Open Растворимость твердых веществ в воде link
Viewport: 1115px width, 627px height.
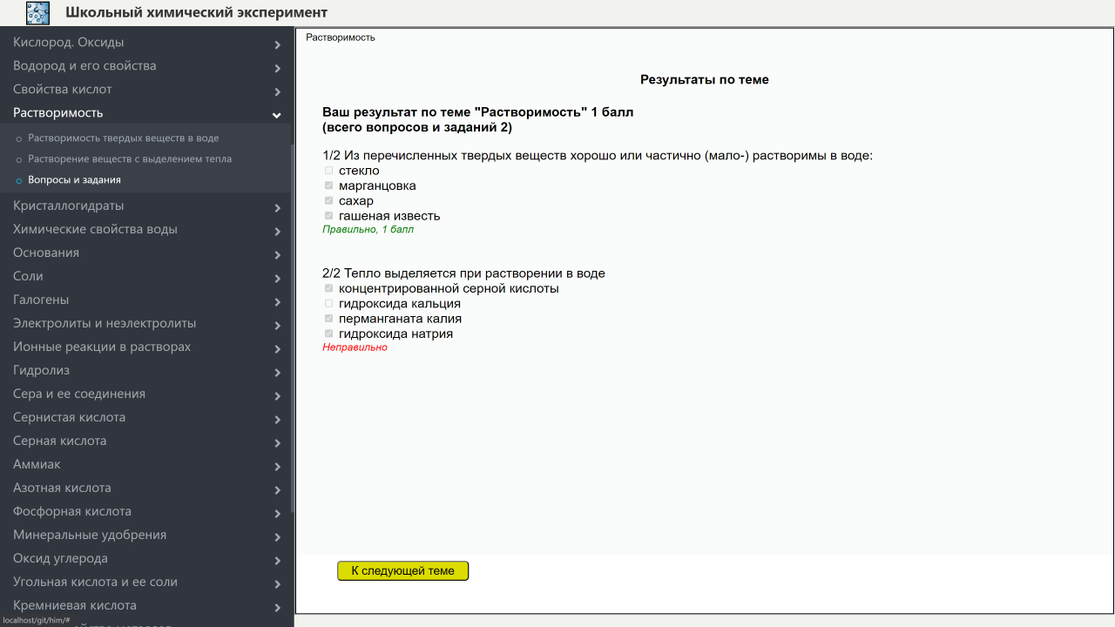pyautogui.click(x=123, y=138)
